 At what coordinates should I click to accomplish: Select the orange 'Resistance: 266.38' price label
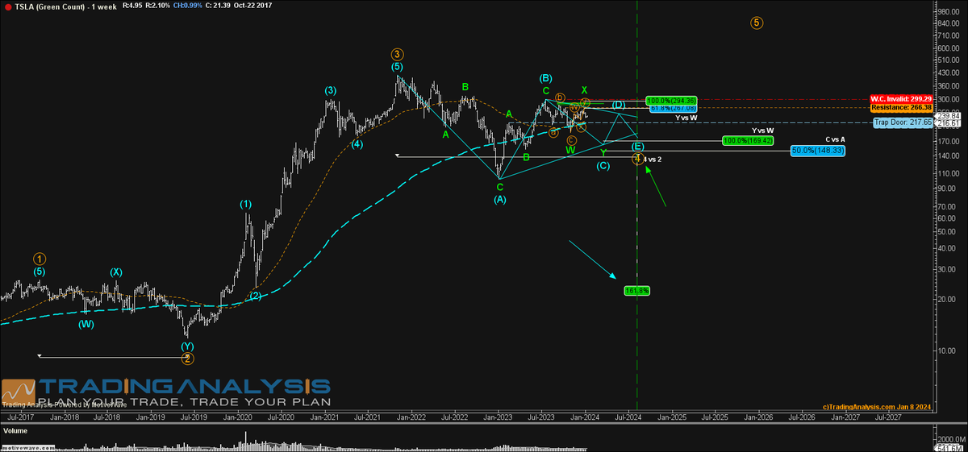903,107
